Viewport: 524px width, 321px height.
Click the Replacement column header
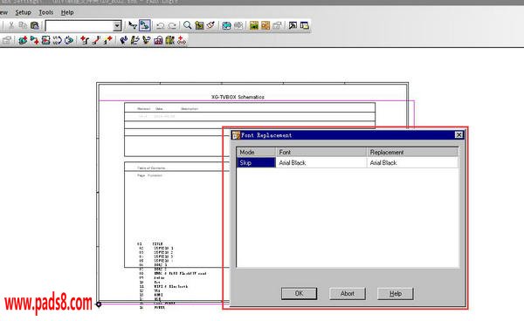[x=412, y=152]
